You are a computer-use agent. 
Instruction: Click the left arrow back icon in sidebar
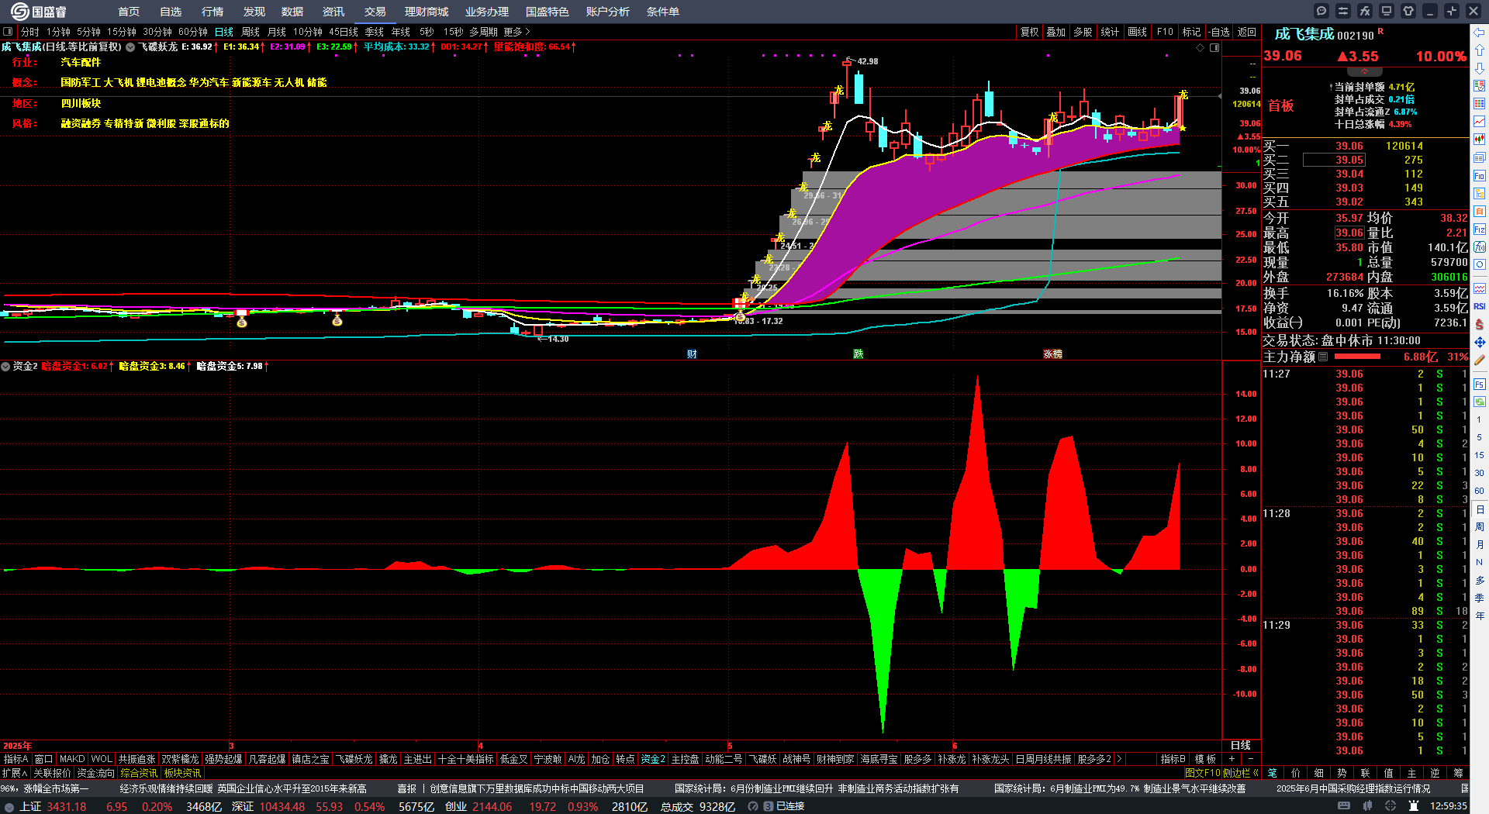(1480, 32)
